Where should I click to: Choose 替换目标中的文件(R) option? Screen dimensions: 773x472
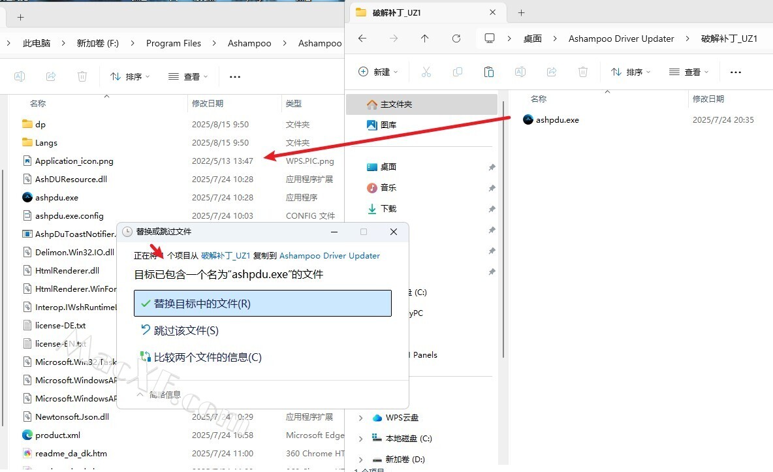(x=262, y=304)
